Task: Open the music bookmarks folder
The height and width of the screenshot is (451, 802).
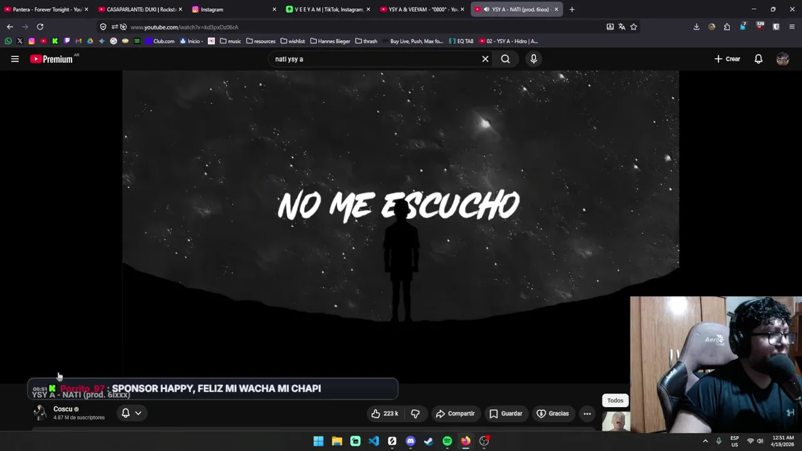Action: click(x=230, y=41)
